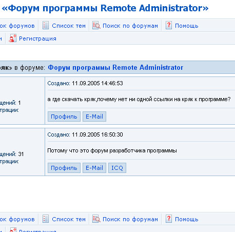Click the timestamp 'Создано: 11.09.2005 16:50:30'

(85, 134)
